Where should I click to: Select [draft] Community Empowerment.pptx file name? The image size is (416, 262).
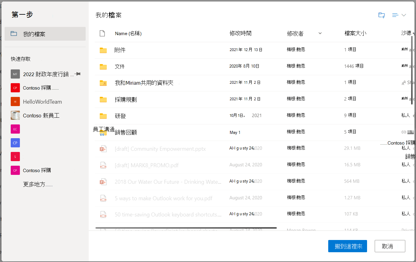click(x=160, y=149)
